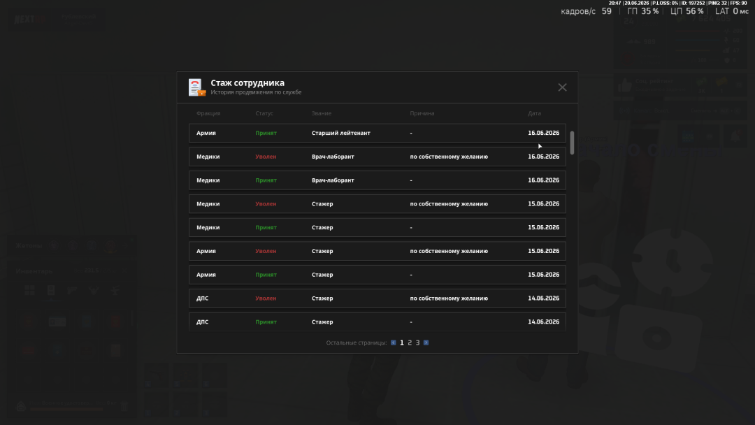Go to the next page arrow
This screenshot has height=425, width=755.
point(426,343)
